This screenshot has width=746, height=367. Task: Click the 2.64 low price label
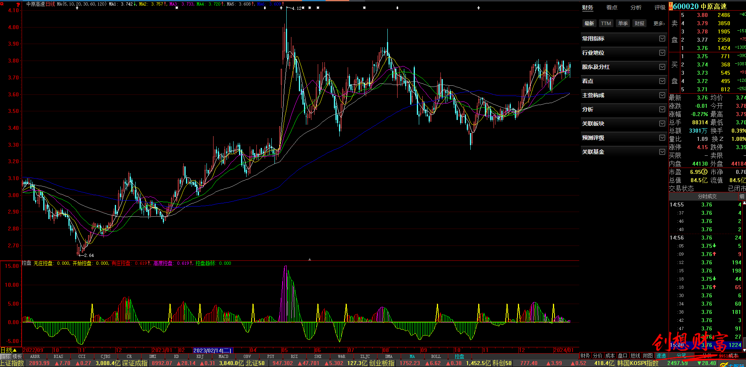pyautogui.click(x=89, y=255)
